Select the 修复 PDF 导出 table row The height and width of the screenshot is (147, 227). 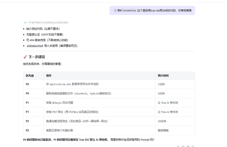click(x=78, y=112)
